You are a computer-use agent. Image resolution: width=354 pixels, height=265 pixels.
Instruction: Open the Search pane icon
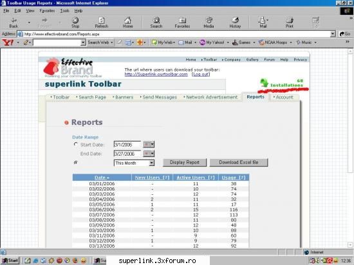tap(156, 23)
